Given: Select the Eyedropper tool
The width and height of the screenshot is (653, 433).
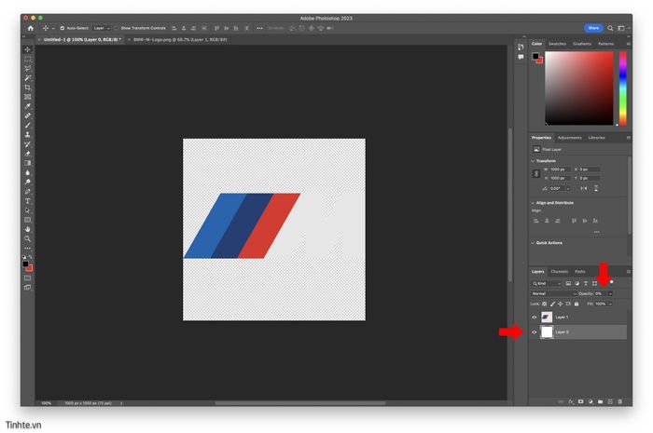Looking at the screenshot, I should point(27,106).
